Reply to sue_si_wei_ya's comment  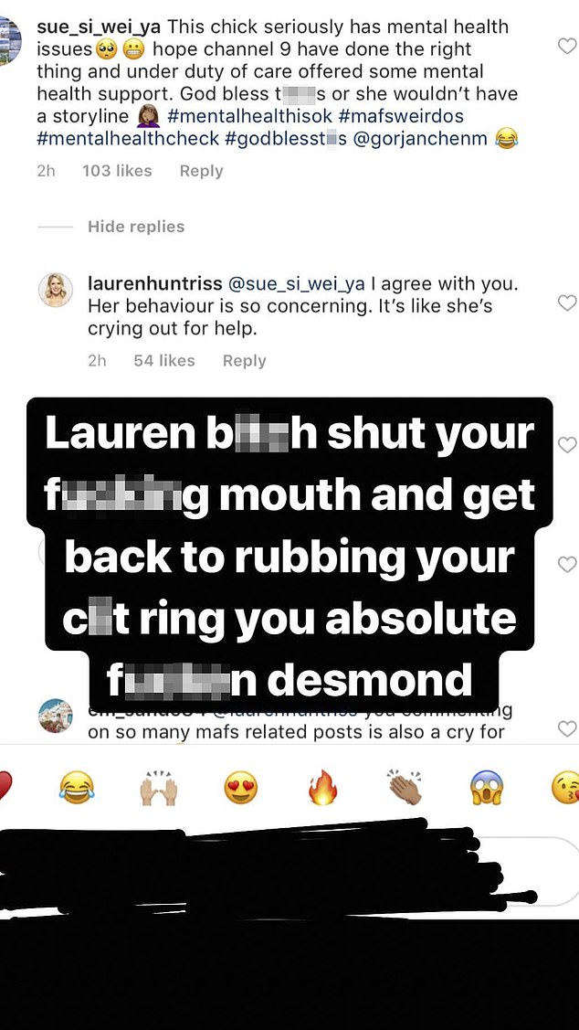202,171
